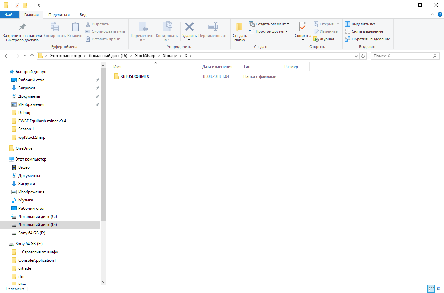Click the Journal history icon
The width and height of the screenshot is (444, 293).
click(x=316, y=39)
